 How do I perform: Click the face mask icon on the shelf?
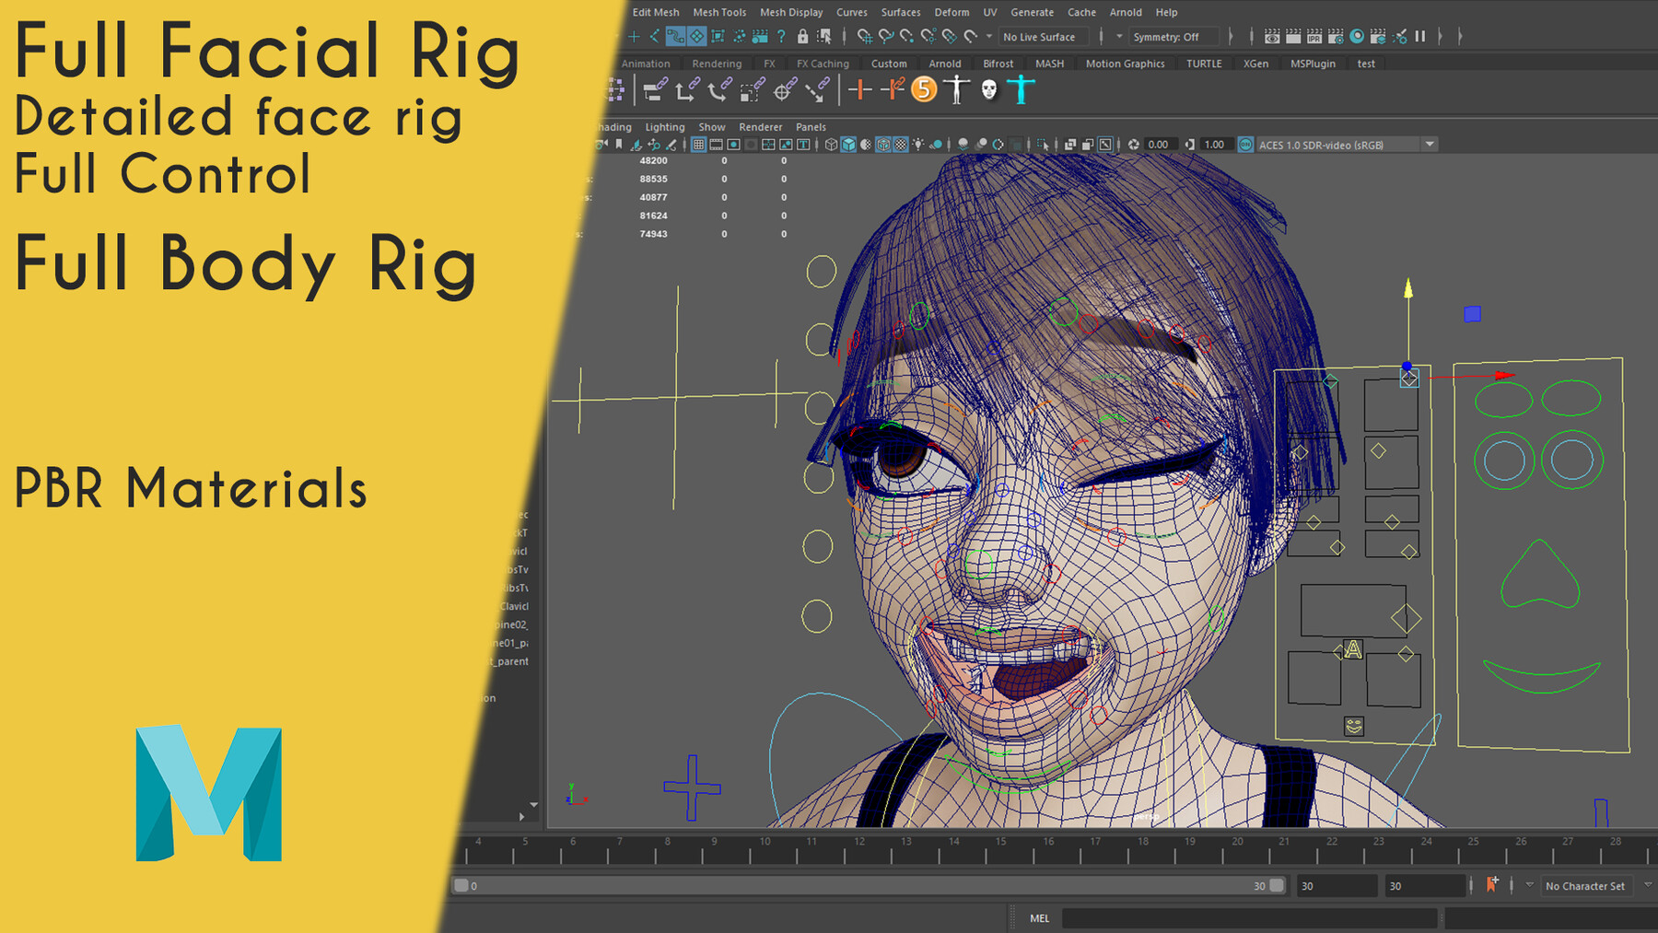pyautogui.click(x=989, y=90)
